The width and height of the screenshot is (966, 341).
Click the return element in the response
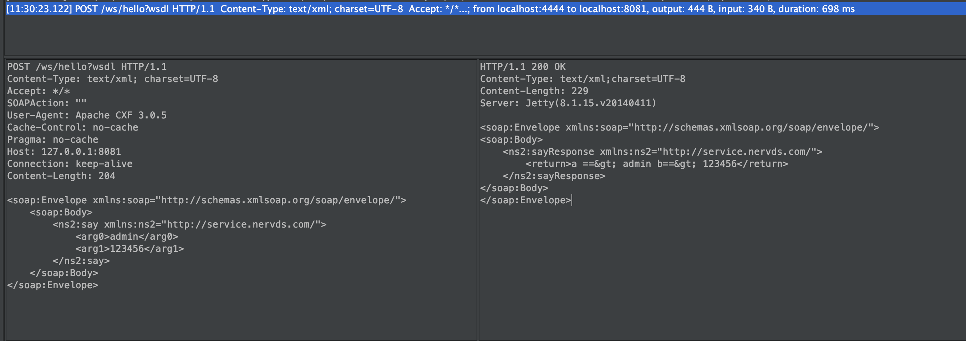657,164
